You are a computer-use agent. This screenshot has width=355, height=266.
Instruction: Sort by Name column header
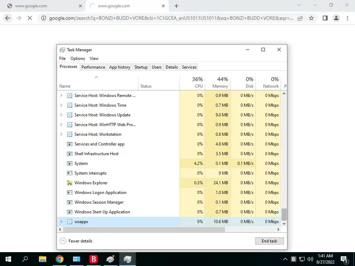coord(97,83)
